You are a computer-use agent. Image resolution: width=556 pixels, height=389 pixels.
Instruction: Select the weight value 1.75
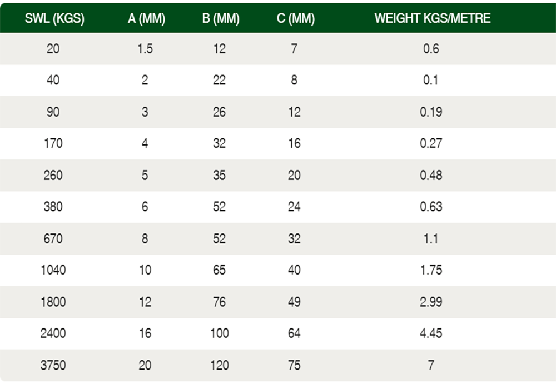coord(431,270)
